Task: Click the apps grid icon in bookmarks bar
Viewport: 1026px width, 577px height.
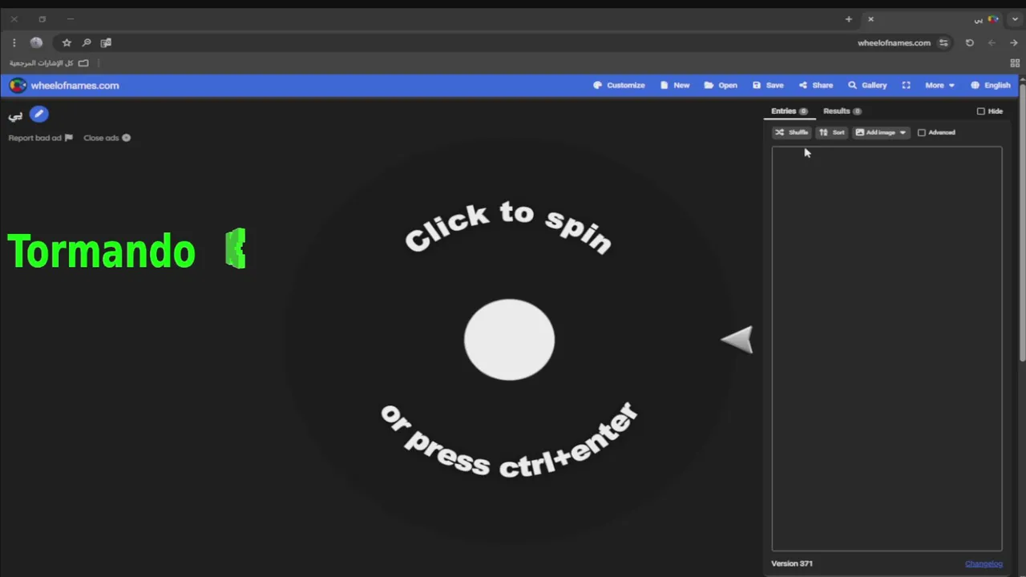Action: pos(1015,63)
